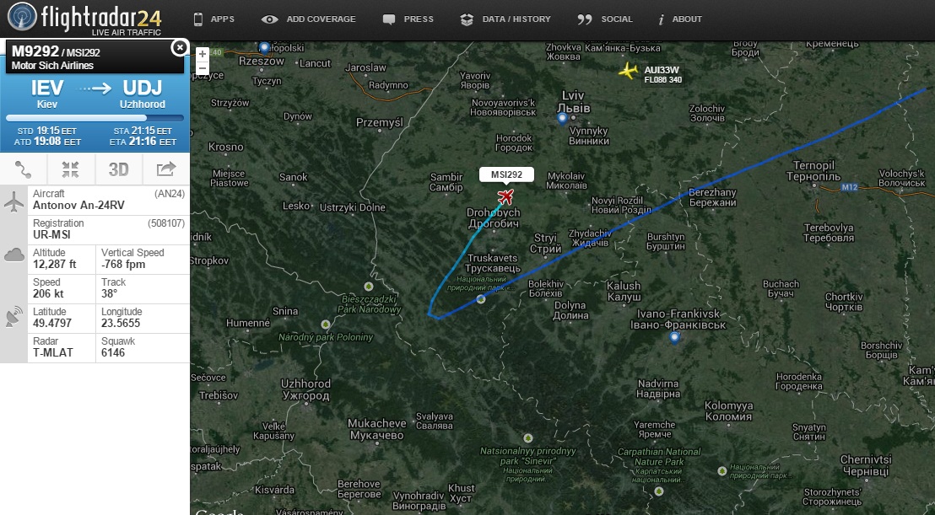Open the Add Coverage menu item
The height and width of the screenshot is (515, 935).
pyautogui.click(x=309, y=19)
